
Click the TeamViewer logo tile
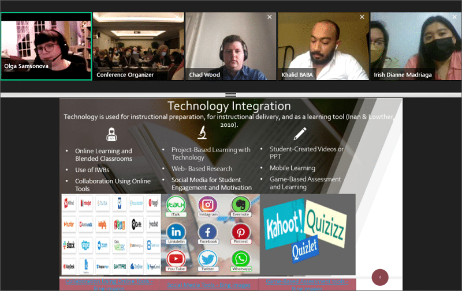pos(153,245)
